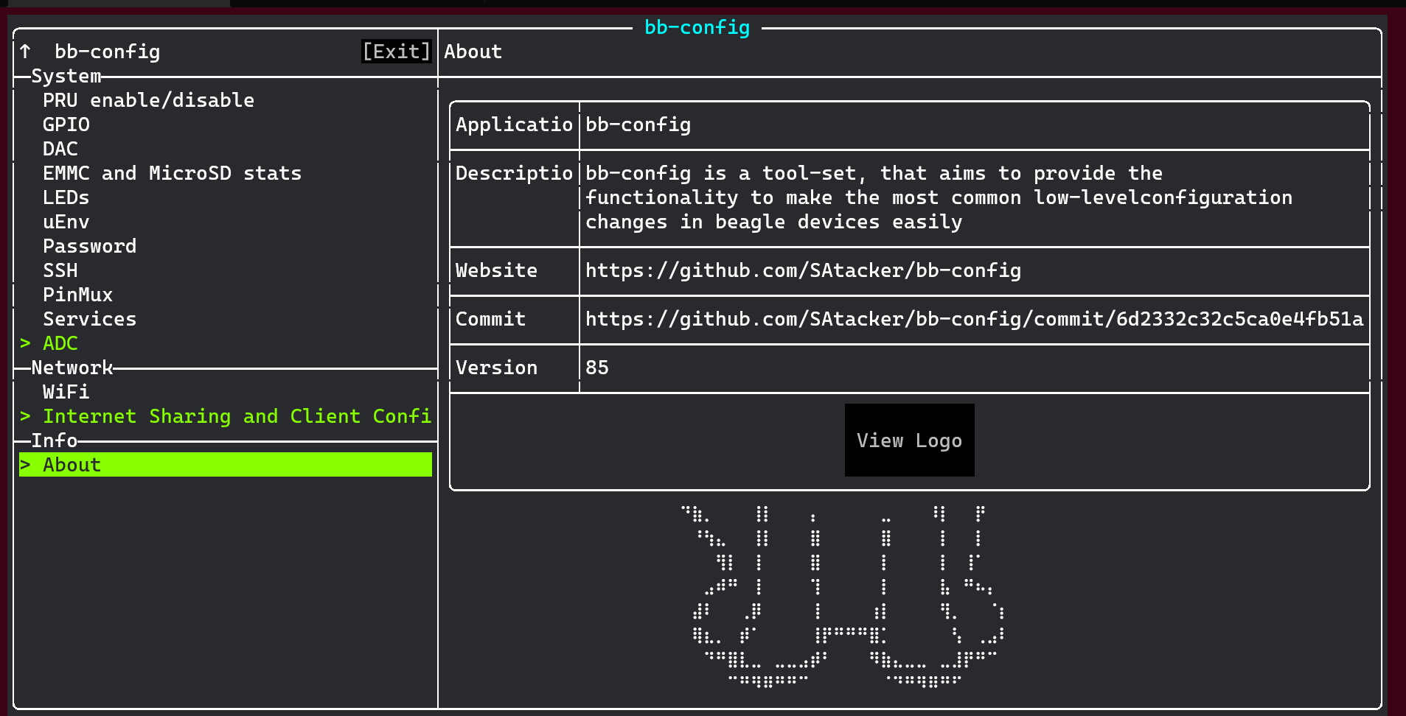Select the WiFi option under Network
This screenshot has height=716, width=1406.
[x=65, y=392]
